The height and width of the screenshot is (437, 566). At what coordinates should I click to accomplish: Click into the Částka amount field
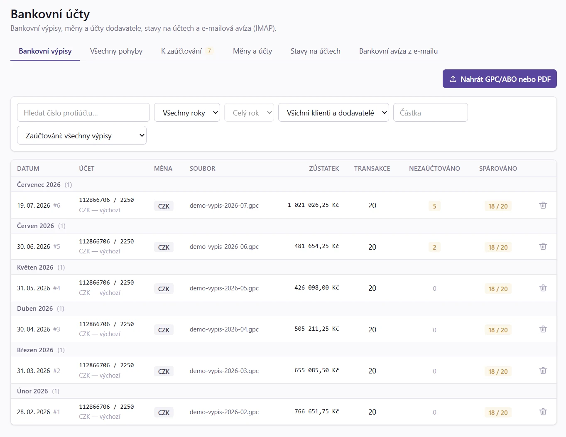click(x=431, y=113)
